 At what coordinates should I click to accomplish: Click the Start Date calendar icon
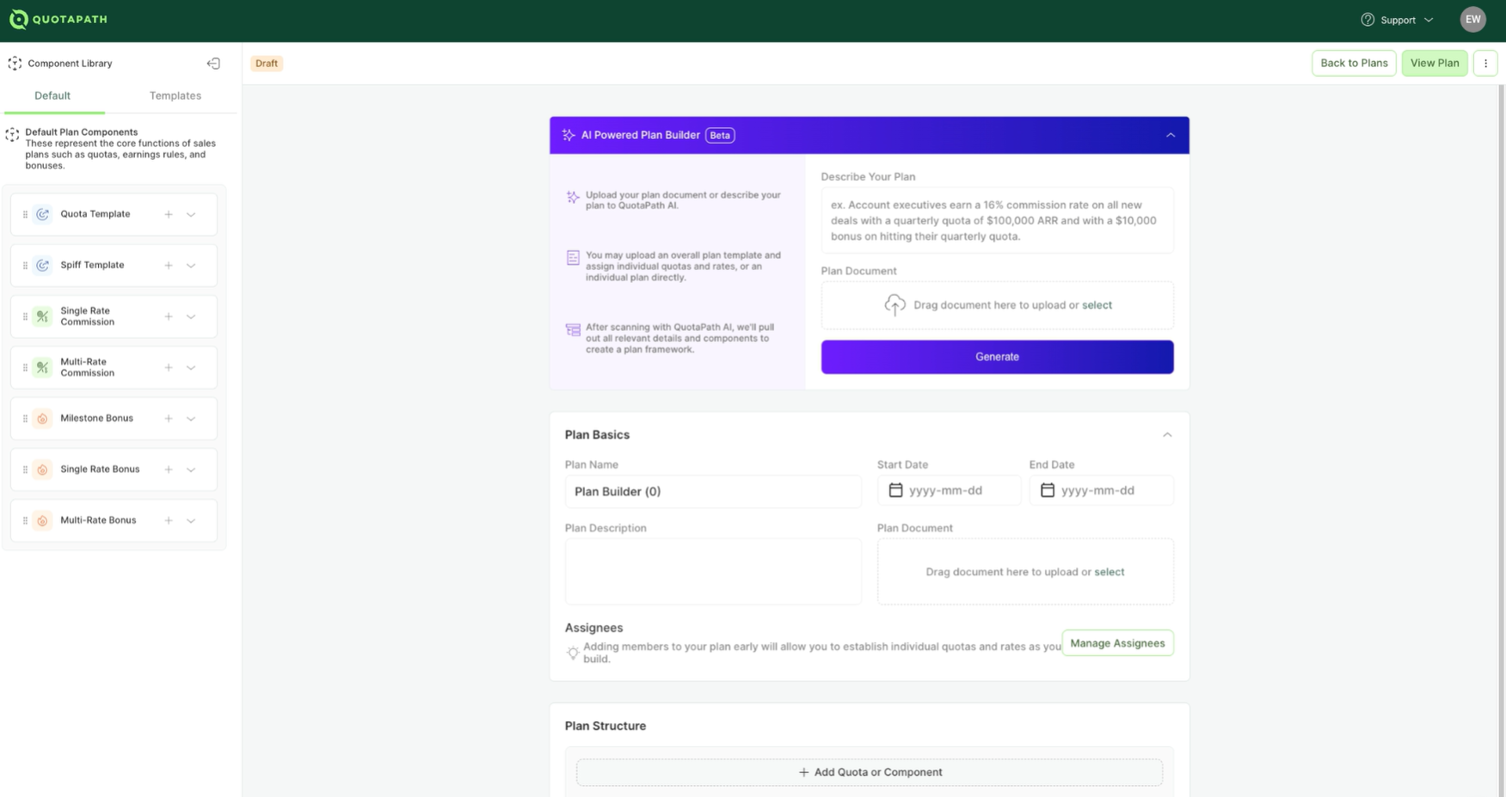(x=895, y=490)
